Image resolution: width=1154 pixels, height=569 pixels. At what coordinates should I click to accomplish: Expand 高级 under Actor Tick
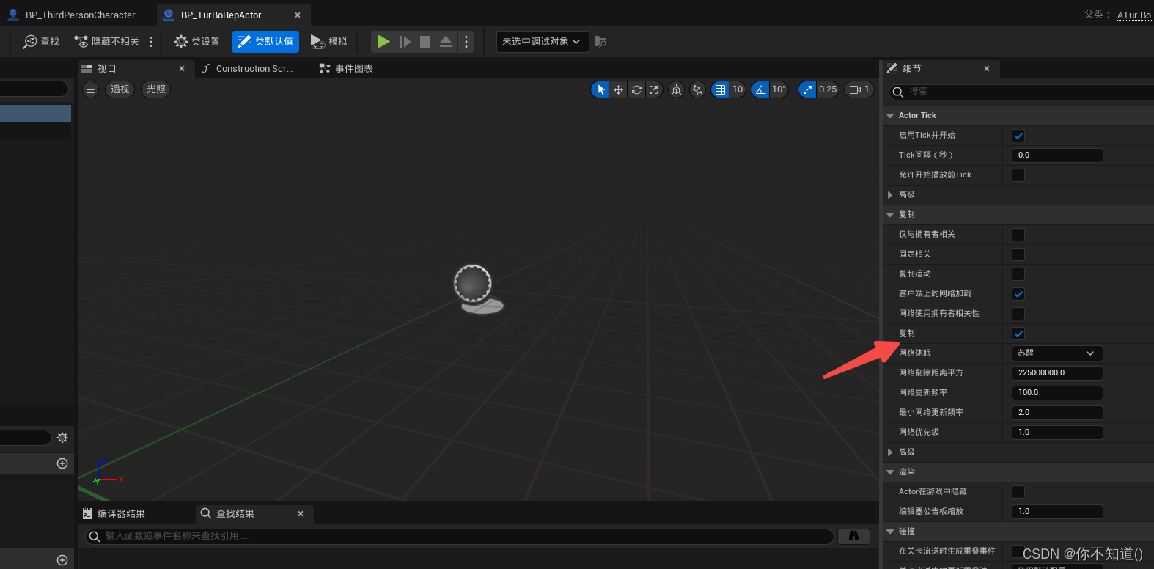890,195
